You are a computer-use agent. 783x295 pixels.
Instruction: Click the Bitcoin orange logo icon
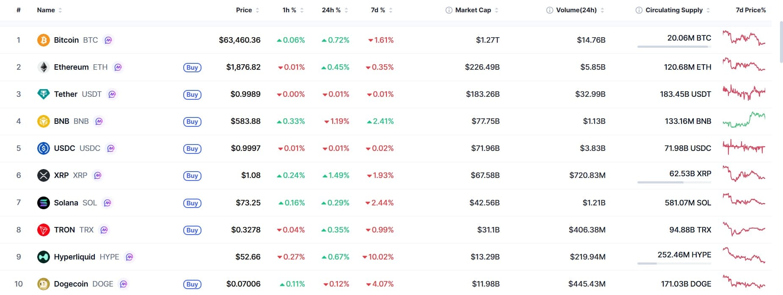click(44, 40)
